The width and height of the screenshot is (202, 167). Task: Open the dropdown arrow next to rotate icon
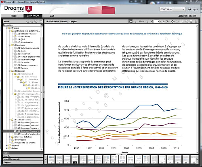click(x=174, y=21)
